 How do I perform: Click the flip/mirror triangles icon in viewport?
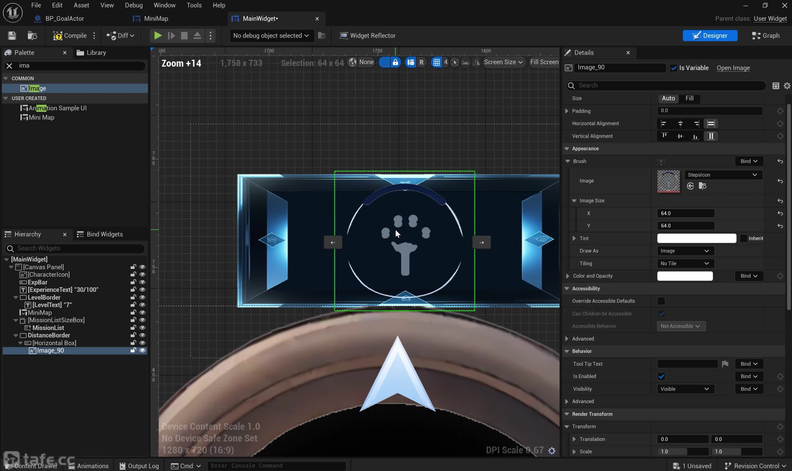476,62
